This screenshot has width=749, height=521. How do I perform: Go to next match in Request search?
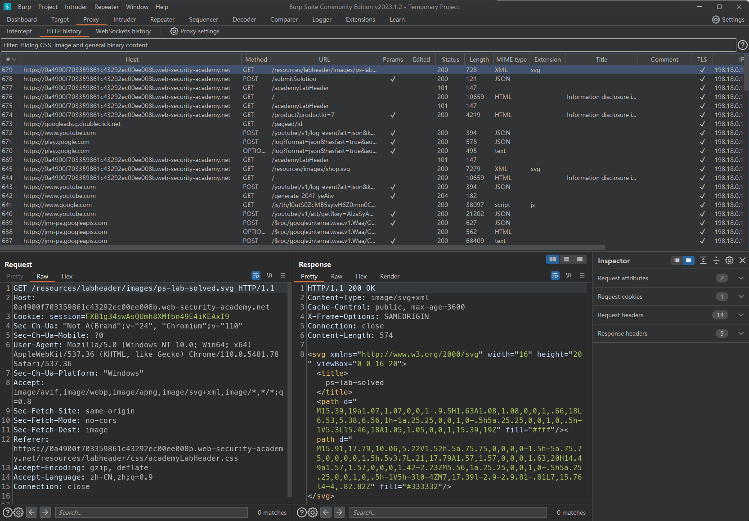point(45,512)
